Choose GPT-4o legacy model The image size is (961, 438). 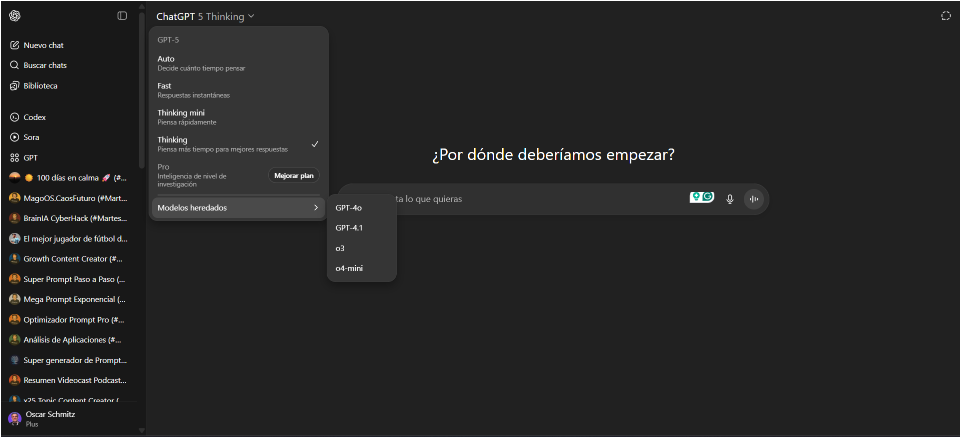361,207
